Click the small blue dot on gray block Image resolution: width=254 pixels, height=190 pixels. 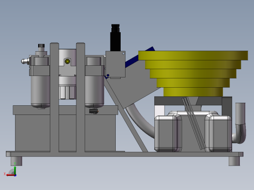pos(108,75)
